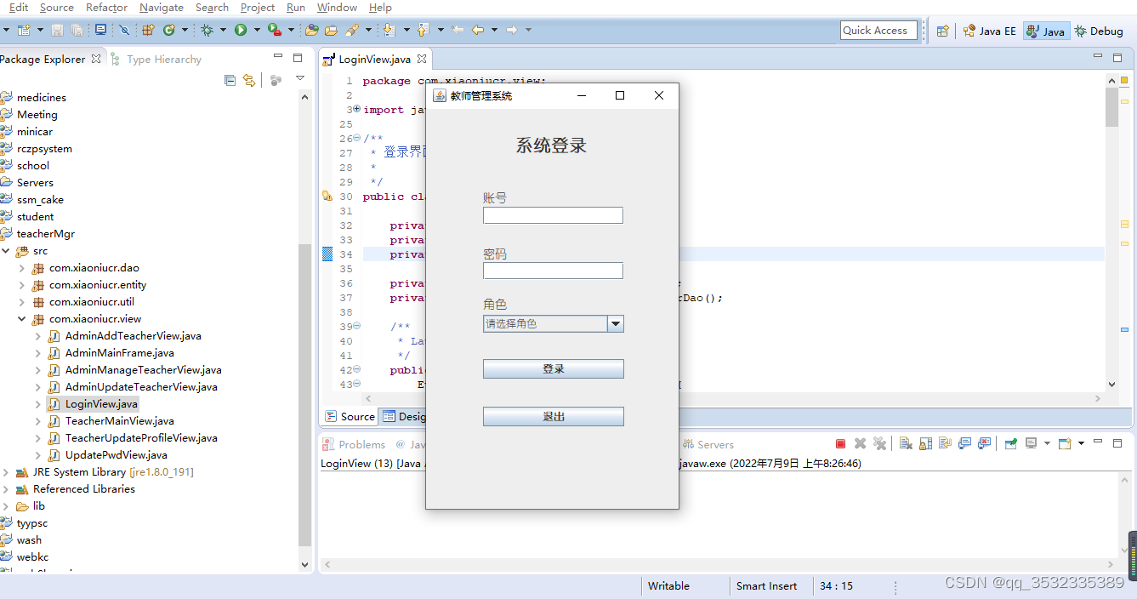Switch to the Problems tab

[355, 444]
